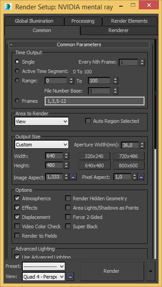Toggle the Pixel Aspect lock icon

pos(141,177)
